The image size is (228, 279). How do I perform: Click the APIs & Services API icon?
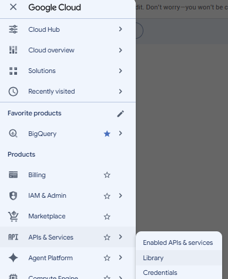click(13, 237)
